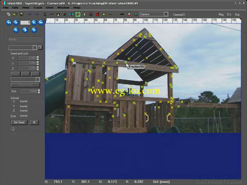Click the tracker name (none) field
Image resolution: width=247 pixels, height=185 pixels.
26,40
